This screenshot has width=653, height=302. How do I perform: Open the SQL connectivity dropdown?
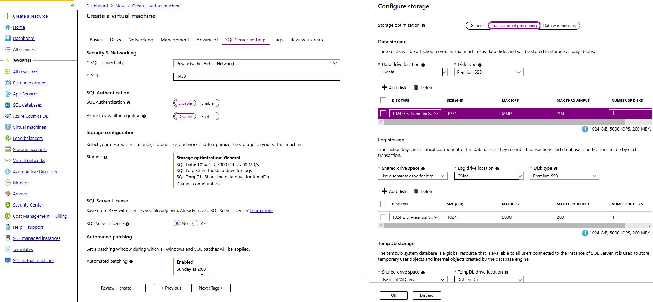click(256, 64)
